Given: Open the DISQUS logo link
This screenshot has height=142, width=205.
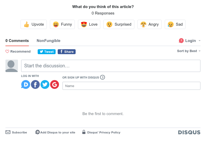Looking at the screenshot, I should (x=189, y=132).
